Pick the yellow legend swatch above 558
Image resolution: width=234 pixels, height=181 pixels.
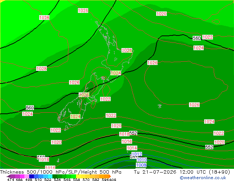79,176
